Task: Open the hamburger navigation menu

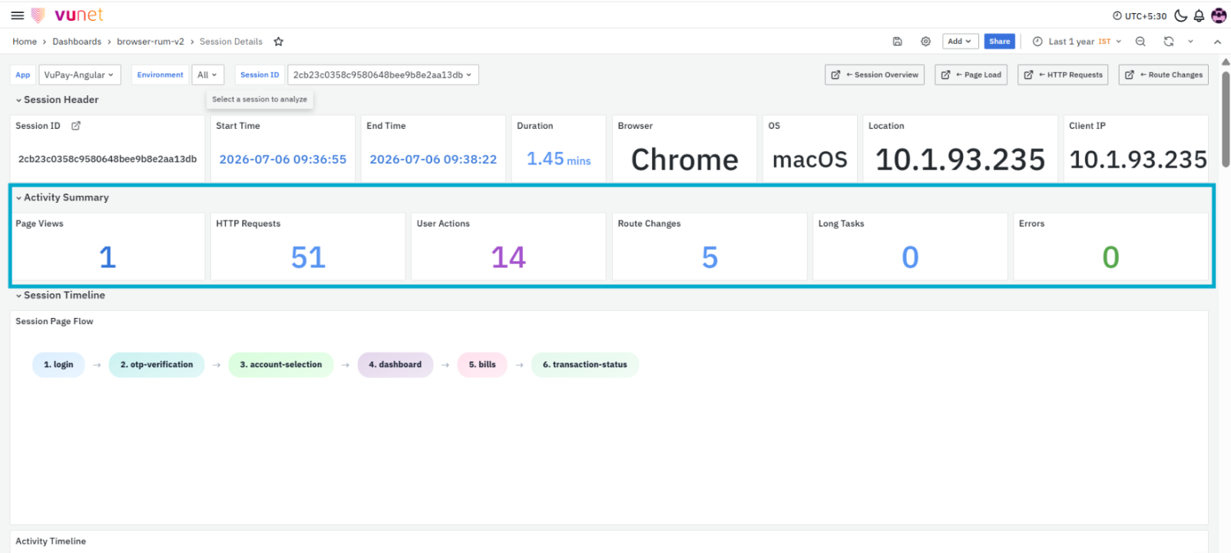Action: coord(17,15)
